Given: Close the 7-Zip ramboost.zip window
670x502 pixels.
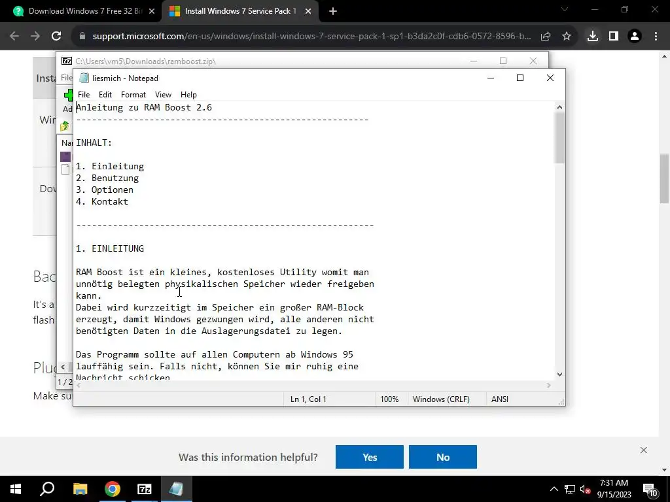Looking at the screenshot, I should tap(533, 61).
